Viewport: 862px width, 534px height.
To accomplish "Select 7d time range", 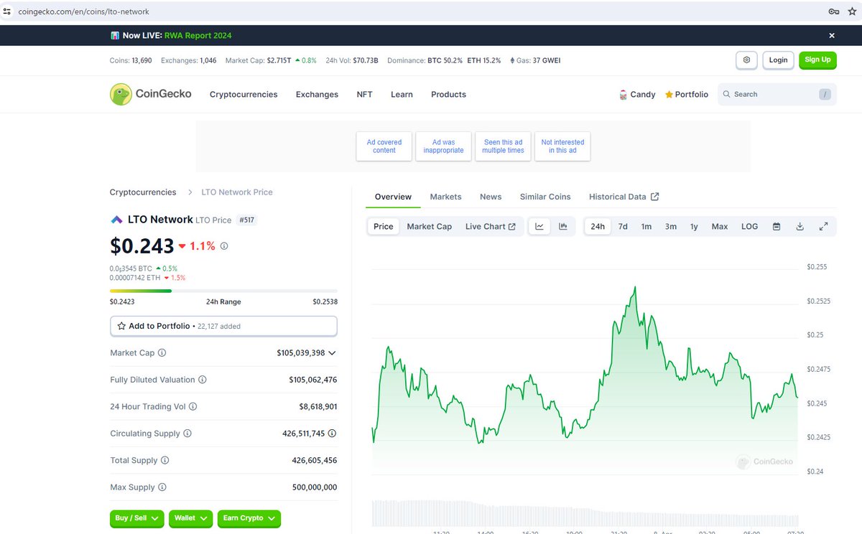I will pos(623,226).
